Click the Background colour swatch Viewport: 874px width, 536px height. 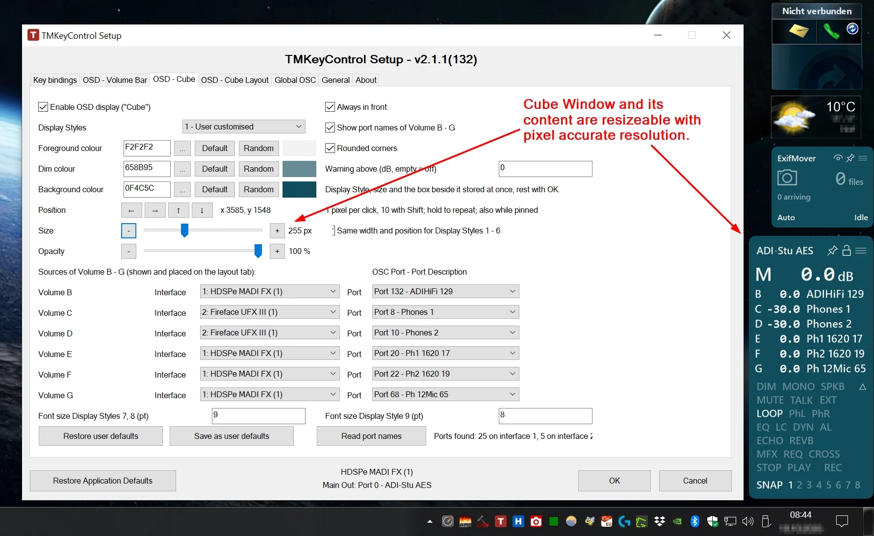point(299,189)
